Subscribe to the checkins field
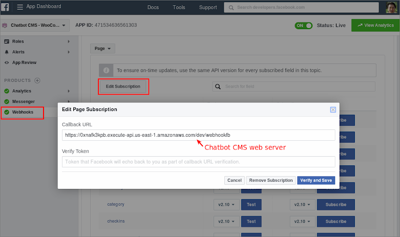Screen dimensions: 400x237 (x=335, y=222)
